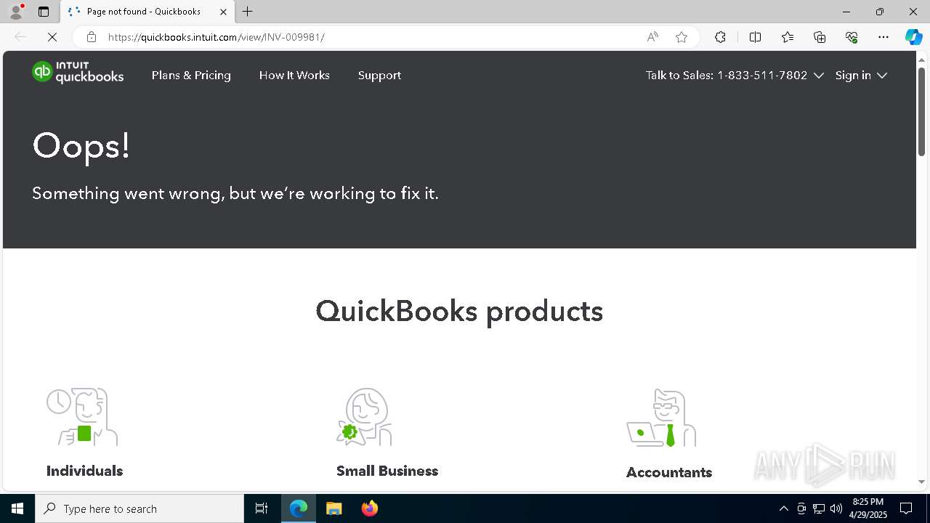Click the Individuals product illustration

click(82, 416)
